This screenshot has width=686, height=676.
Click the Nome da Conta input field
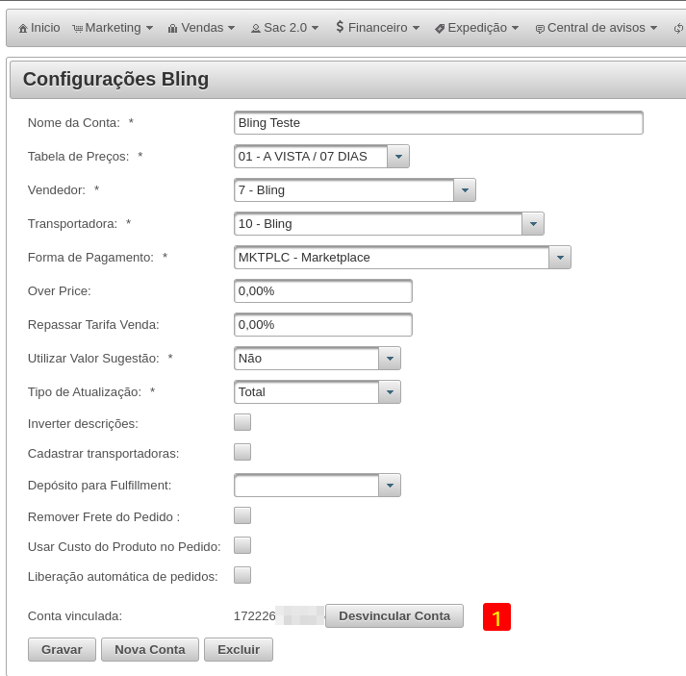pyautogui.click(x=439, y=123)
